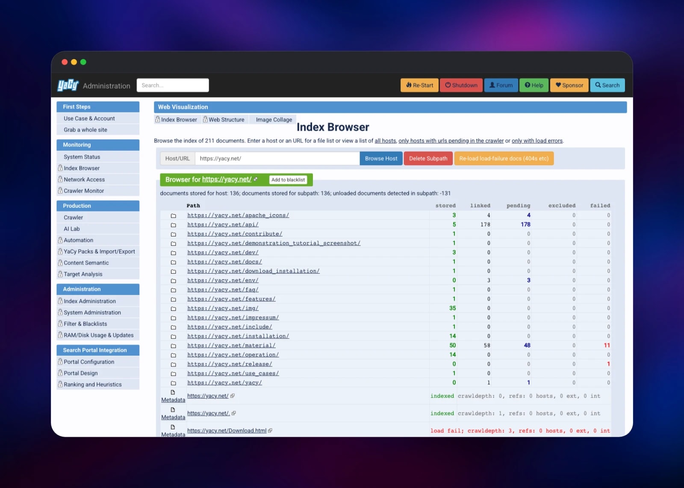Screen dimensions: 684x488
Task: Open RAM/Disk Usage & Updates item
Action: pos(98,335)
